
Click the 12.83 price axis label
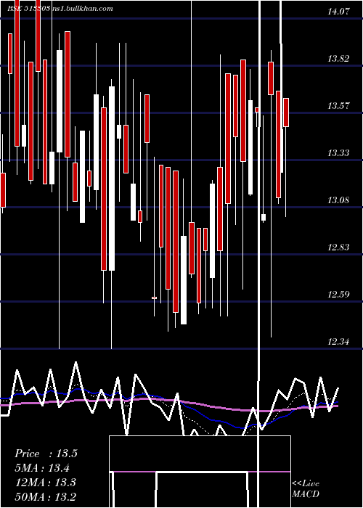coord(338,247)
